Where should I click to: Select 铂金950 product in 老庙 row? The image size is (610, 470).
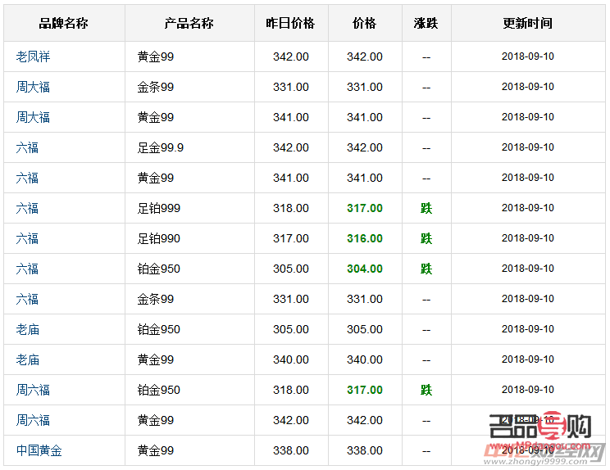(159, 329)
